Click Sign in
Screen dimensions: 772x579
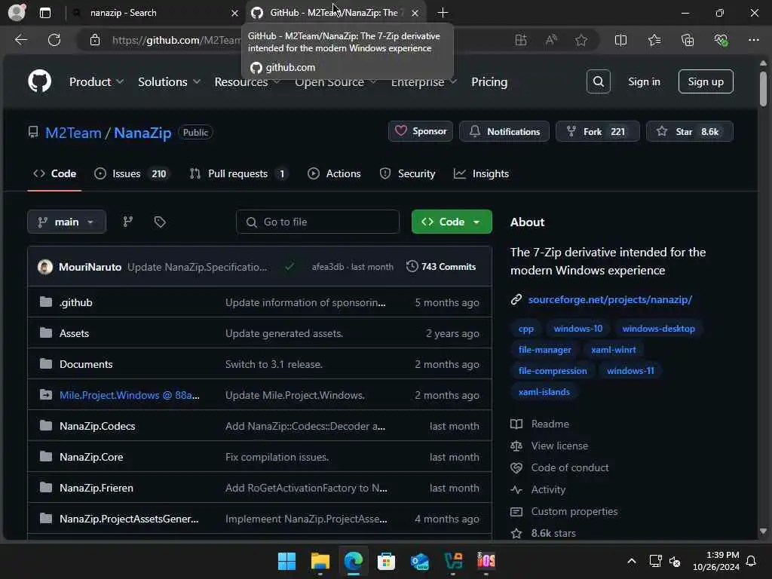644,81
